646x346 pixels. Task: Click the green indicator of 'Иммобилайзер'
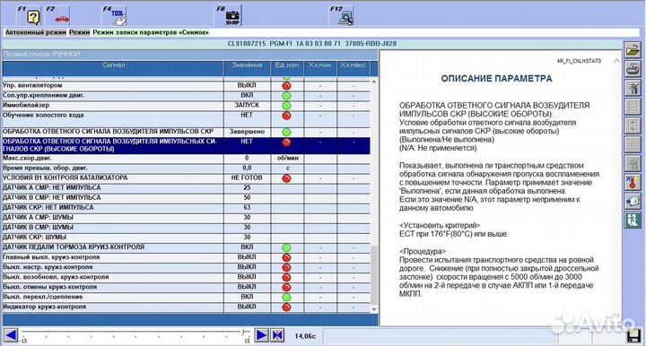click(x=286, y=106)
